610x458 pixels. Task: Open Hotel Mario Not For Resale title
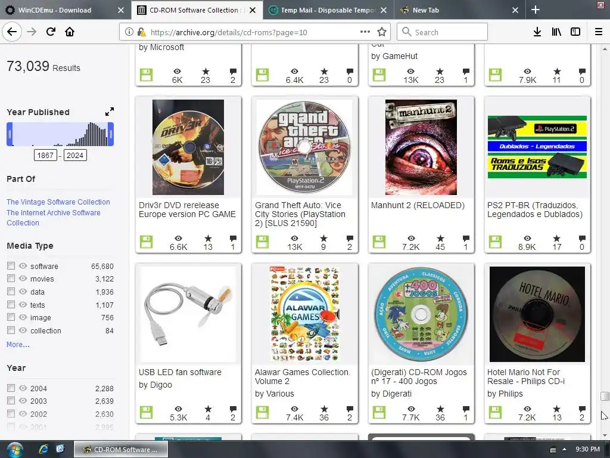(x=526, y=377)
